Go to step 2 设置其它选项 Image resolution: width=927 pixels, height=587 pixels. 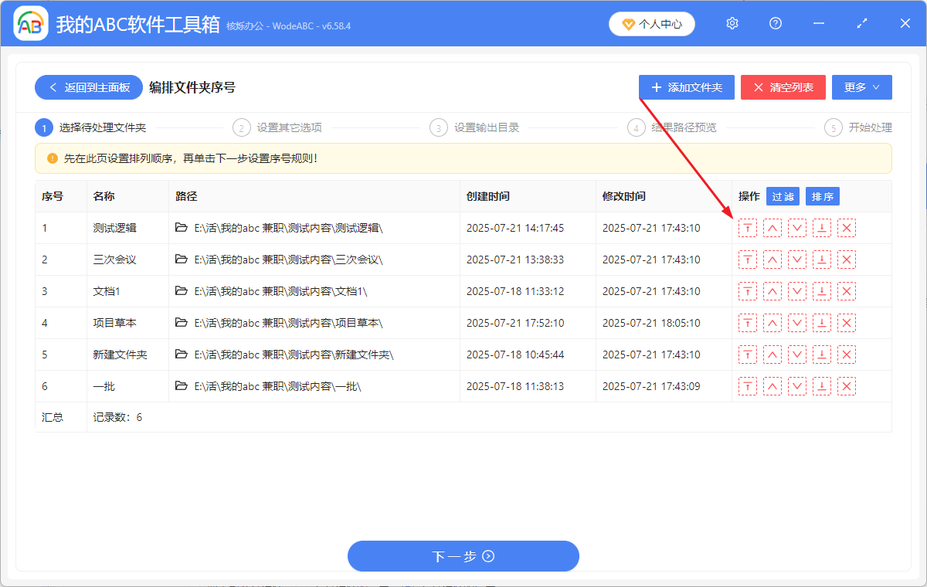(x=278, y=127)
